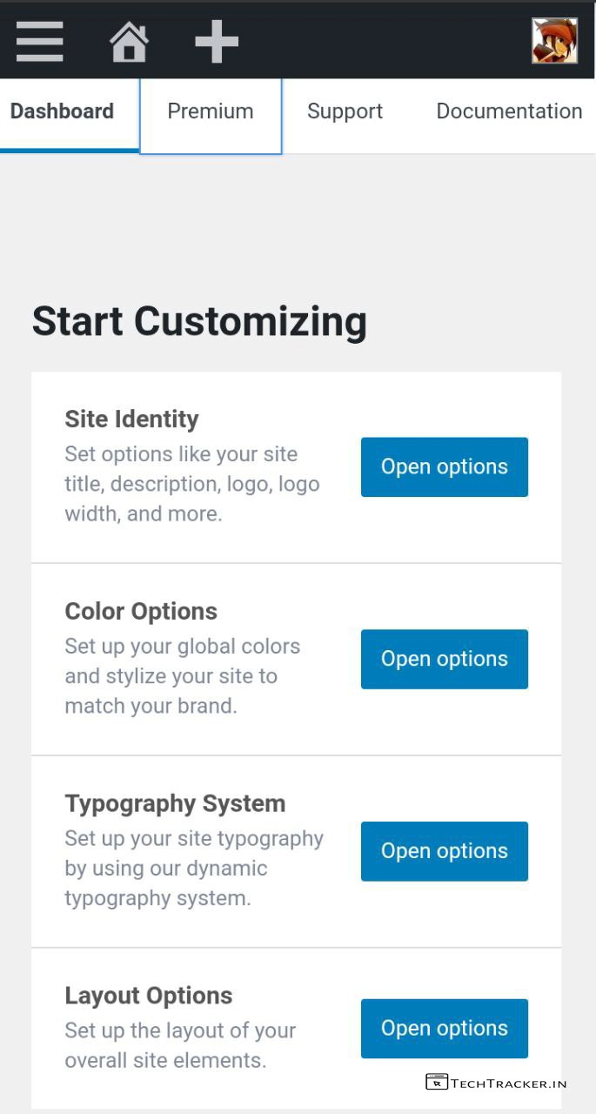Viewport: 596px width, 1114px height.
Task: Click the TechTracker.in watermark logo
Action: (x=497, y=1083)
